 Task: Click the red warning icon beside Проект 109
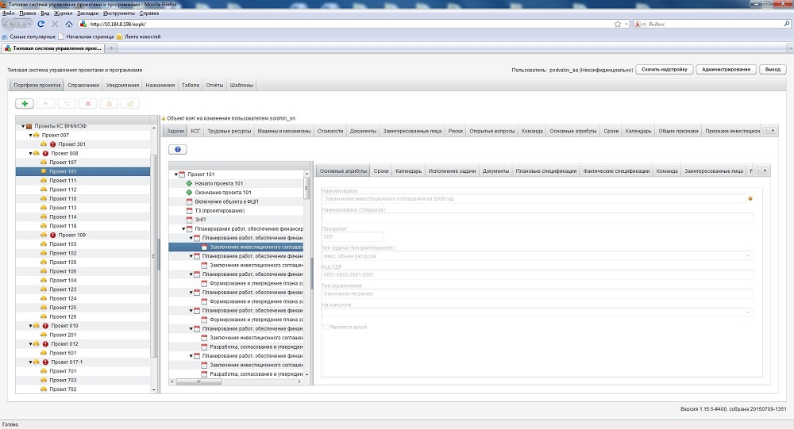[52, 236]
